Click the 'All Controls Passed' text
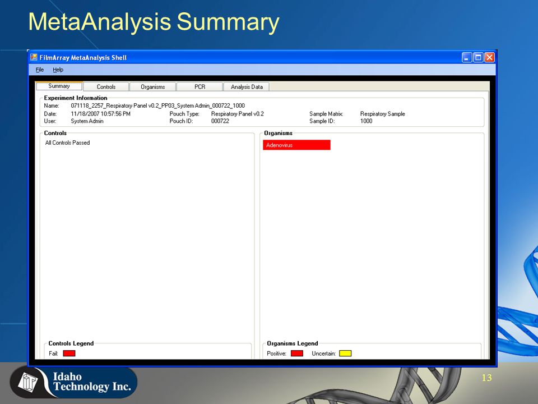The height and width of the screenshot is (404, 538). click(68, 143)
